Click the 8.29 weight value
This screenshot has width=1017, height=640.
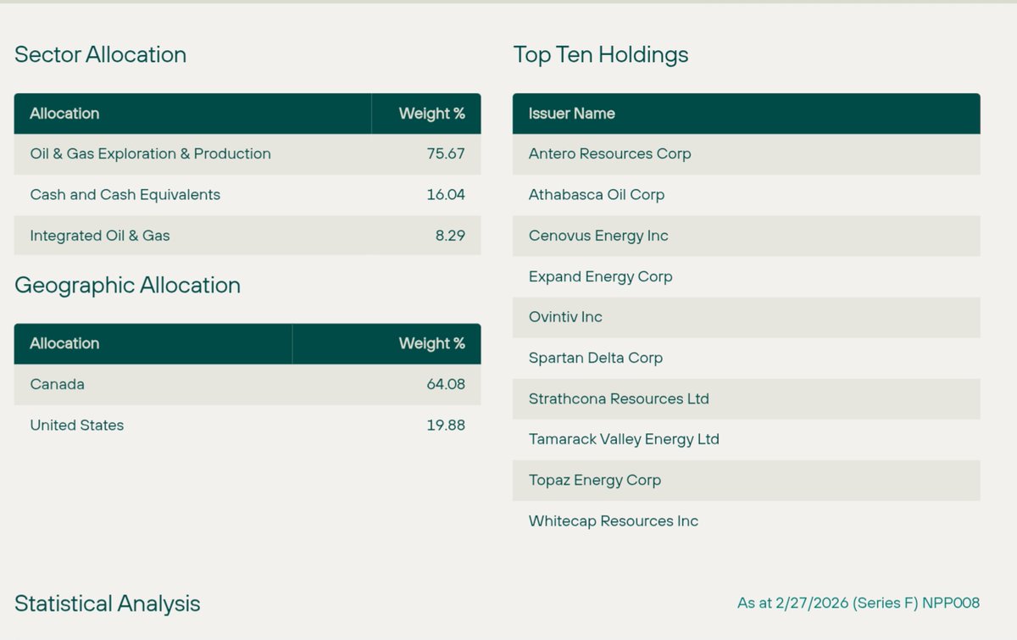(450, 236)
